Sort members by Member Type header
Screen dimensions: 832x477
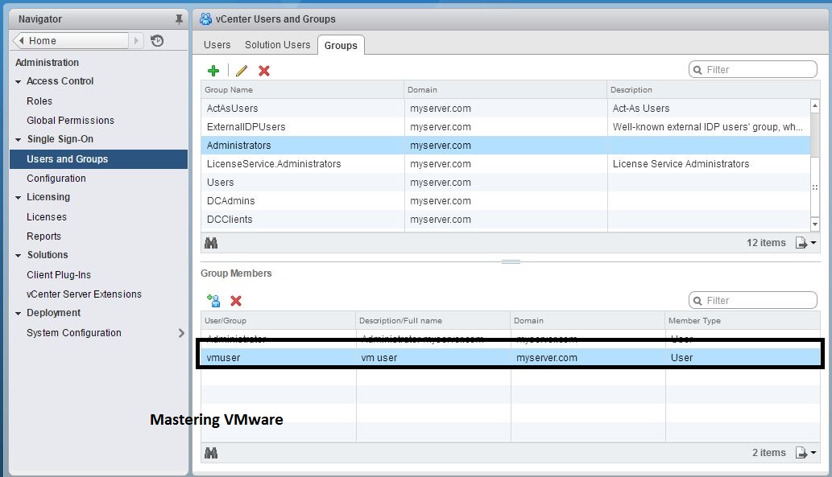click(743, 321)
